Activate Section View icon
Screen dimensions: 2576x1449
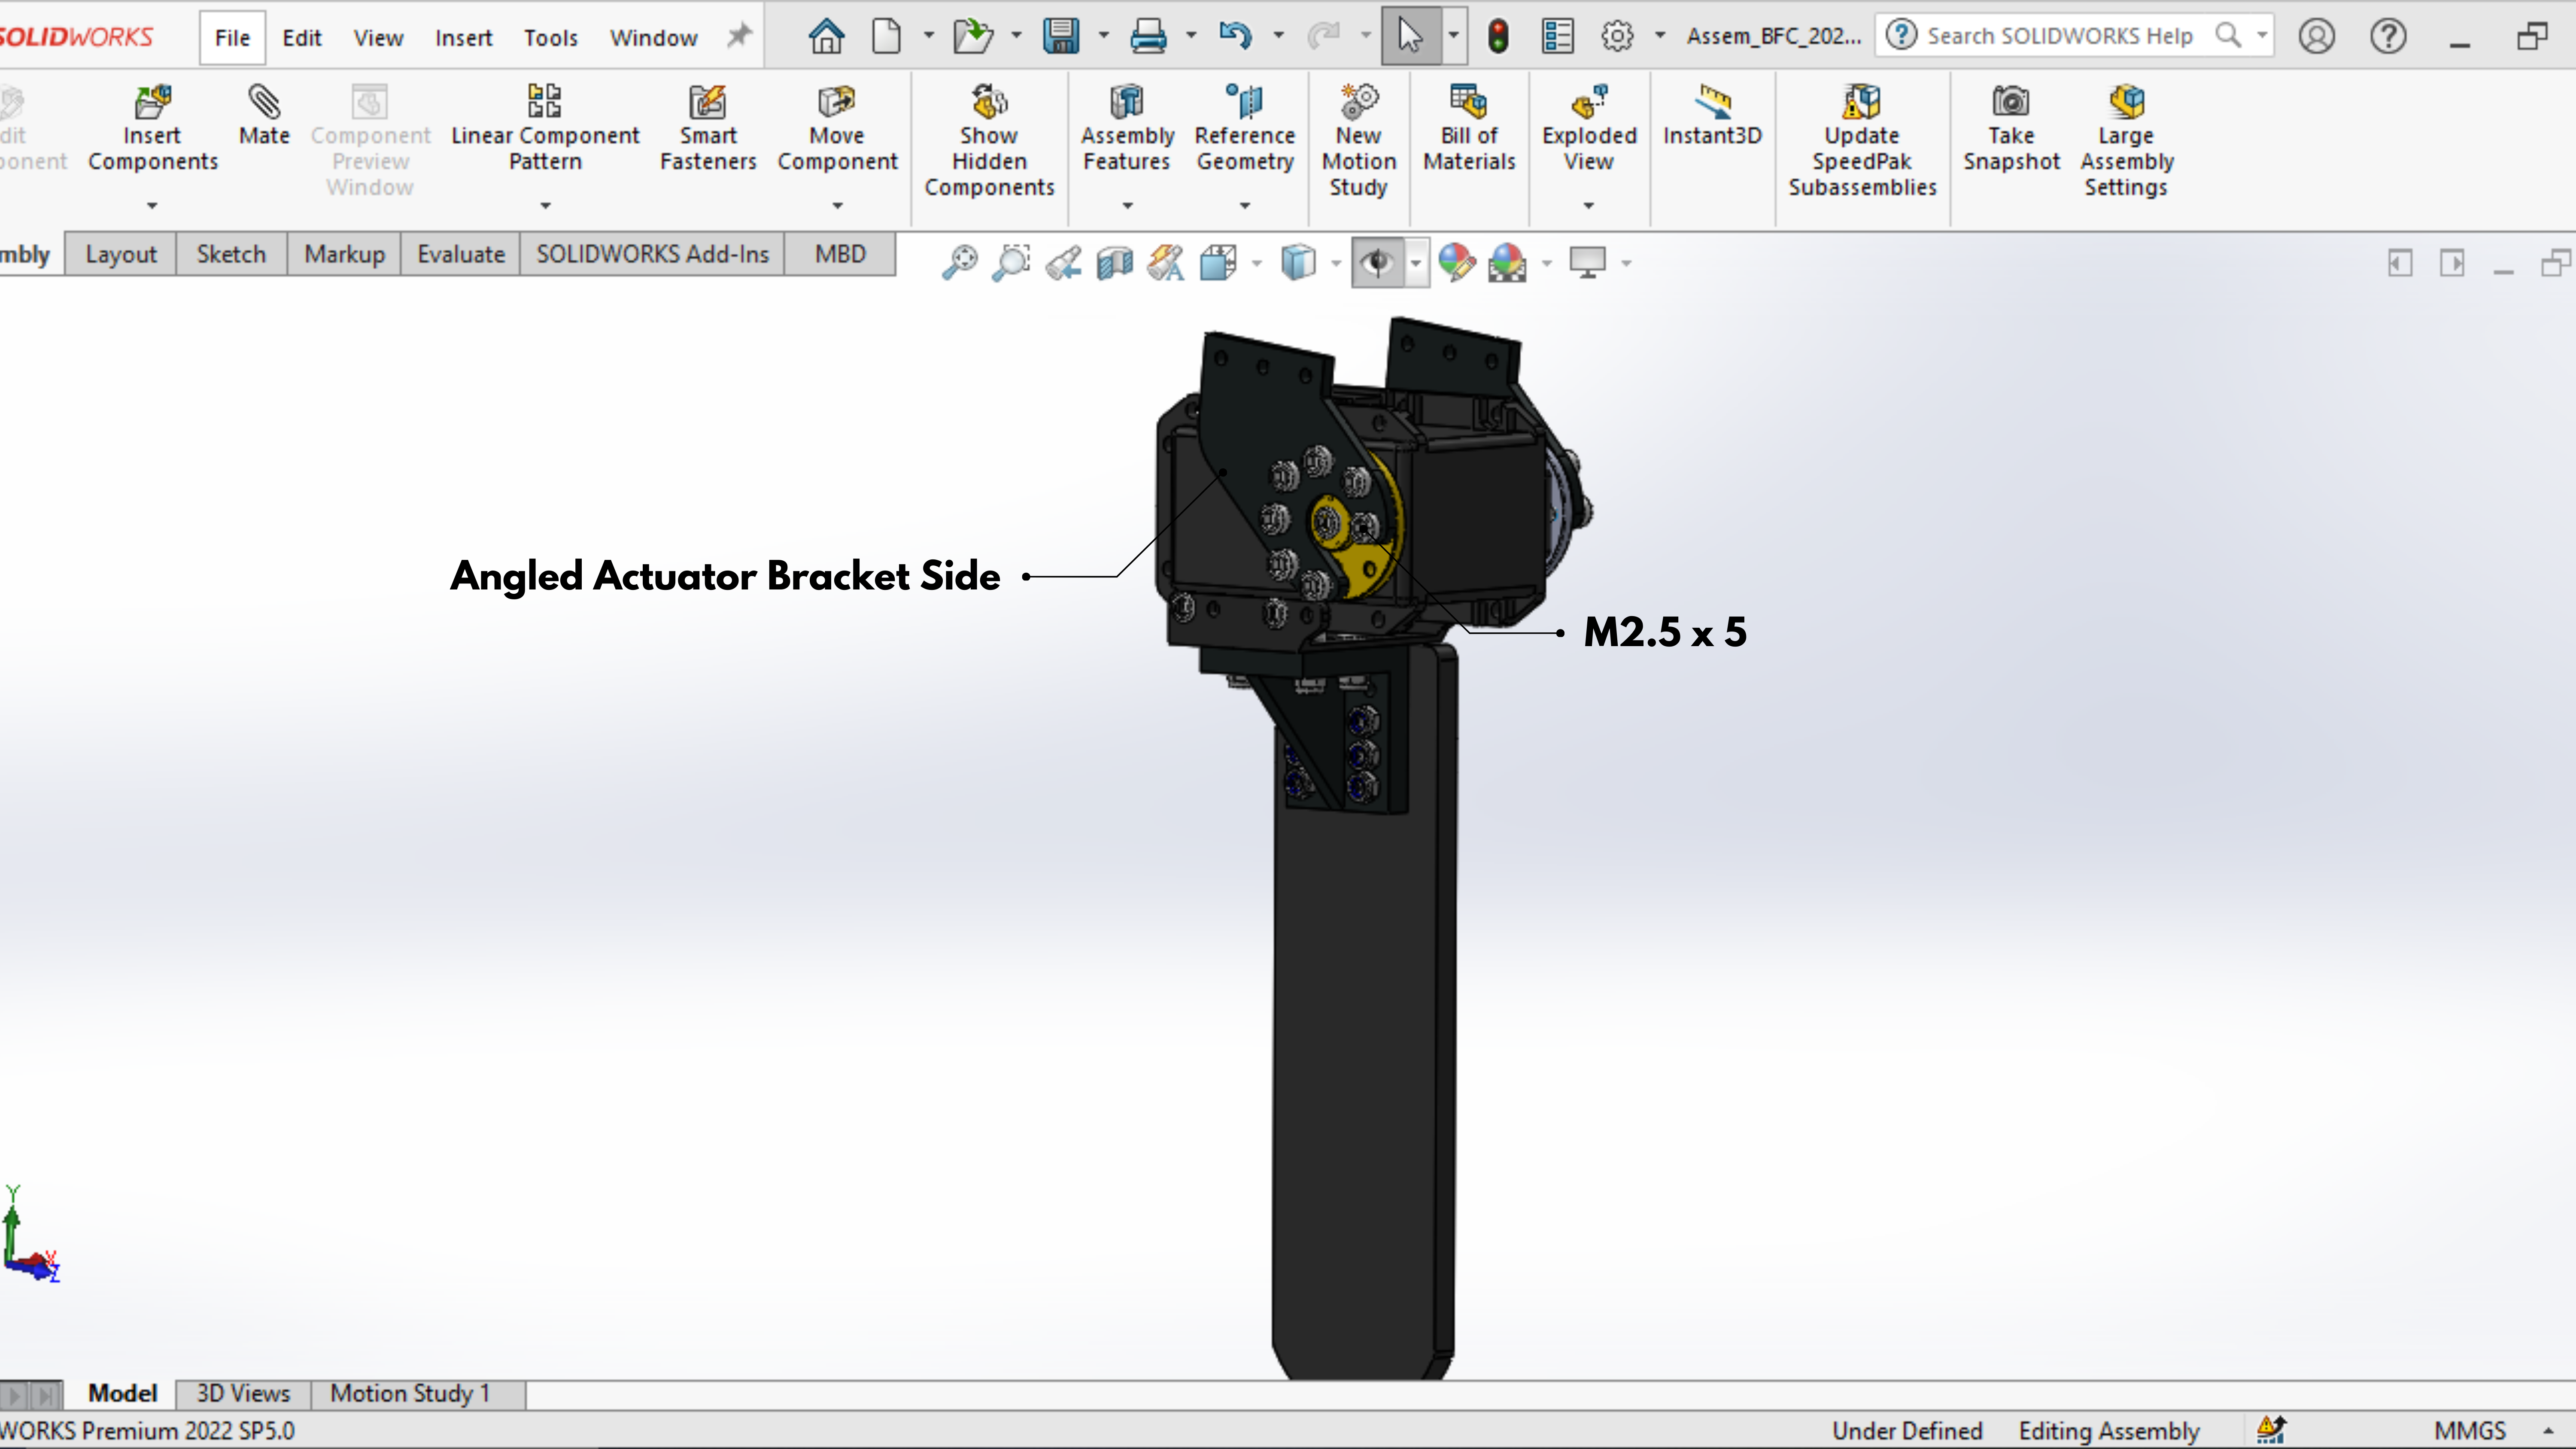[x=1114, y=263]
